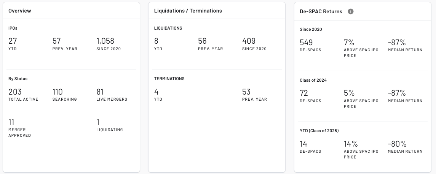Image resolution: width=436 pixels, height=174 pixels.
Task: View the 110 Searching SPACs number
Action: (57, 92)
